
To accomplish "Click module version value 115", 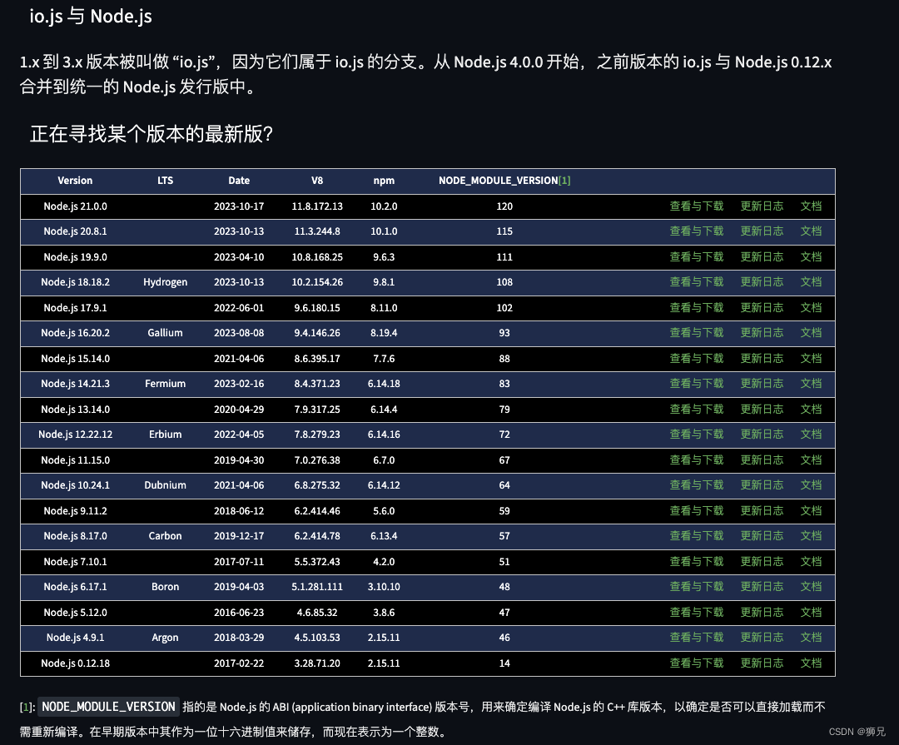I will pos(504,231).
